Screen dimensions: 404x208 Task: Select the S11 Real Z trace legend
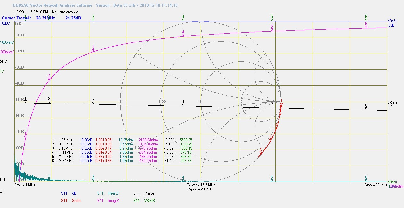108,193
